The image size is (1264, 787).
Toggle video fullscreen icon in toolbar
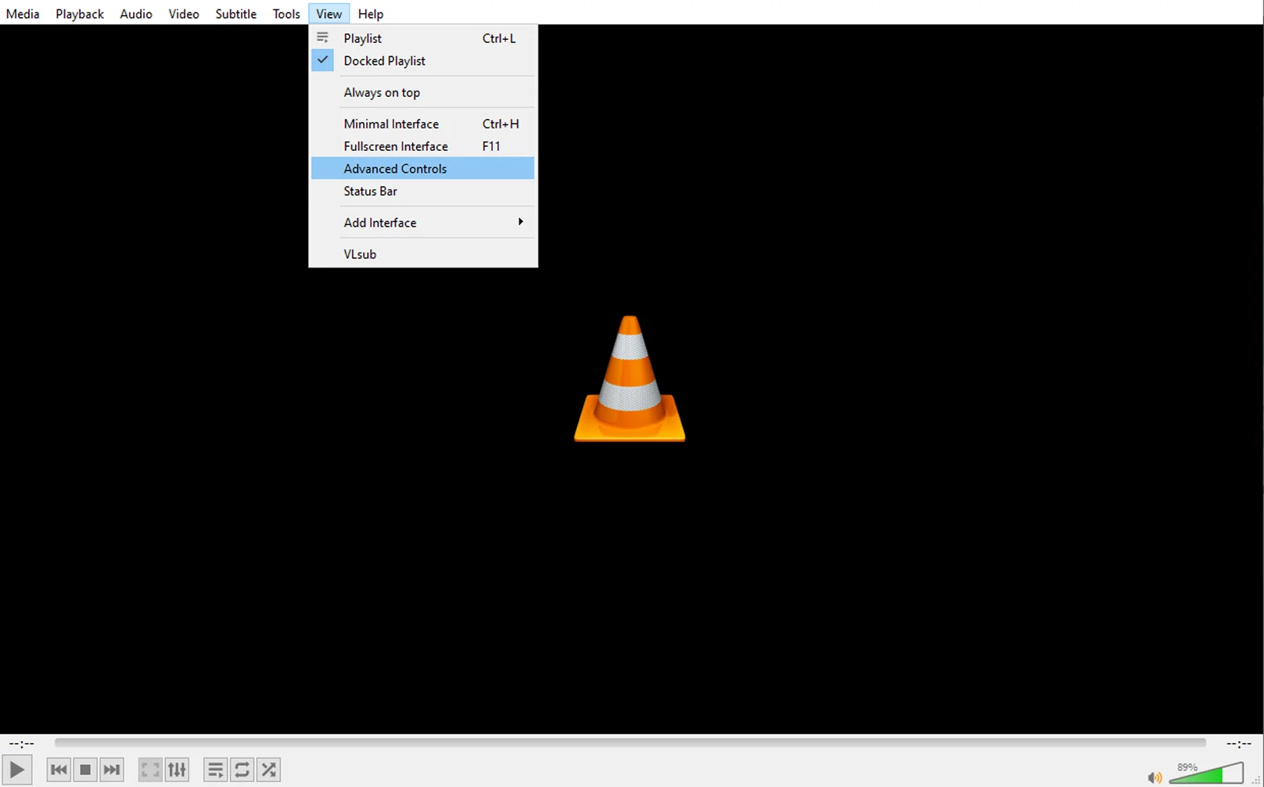click(150, 770)
